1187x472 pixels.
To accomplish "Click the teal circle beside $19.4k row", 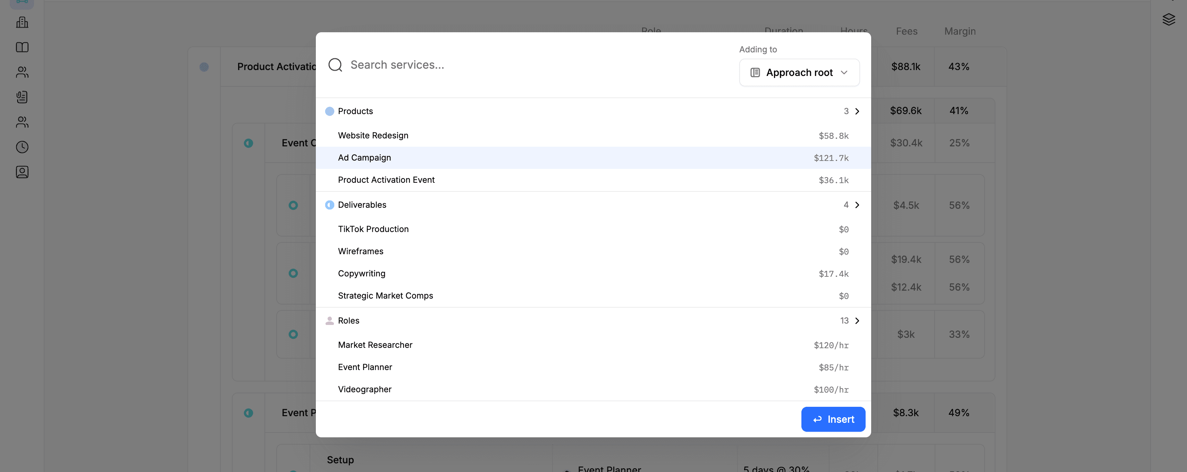I will pos(293,274).
